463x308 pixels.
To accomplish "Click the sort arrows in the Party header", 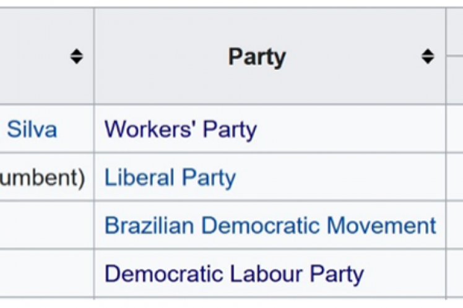I will [428, 57].
